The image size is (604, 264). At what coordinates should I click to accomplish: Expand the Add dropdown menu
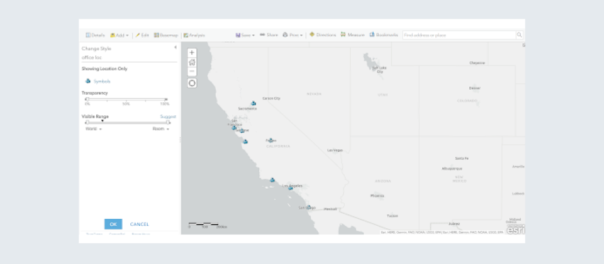point(119,35)
